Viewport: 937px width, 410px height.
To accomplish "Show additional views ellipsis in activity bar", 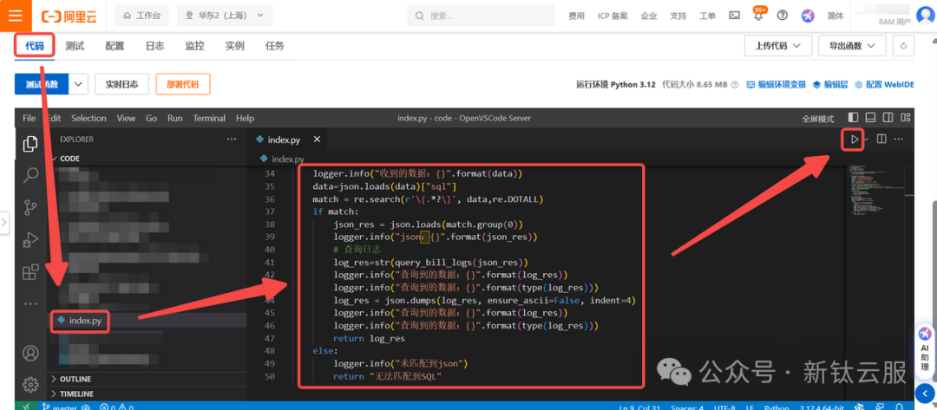I will point(29,303).
